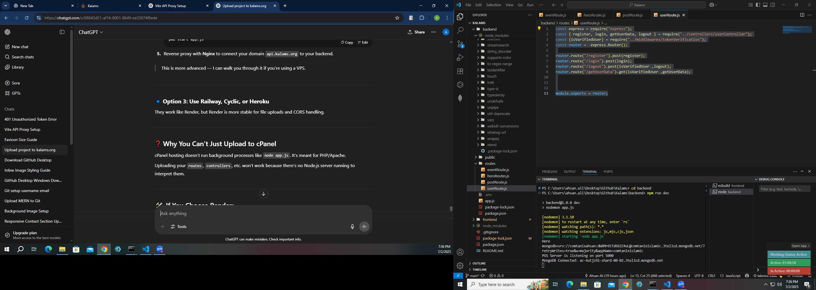
Task: Toggle VS Code secondary side bar layout icon
Action: click(x=773, y=5)
